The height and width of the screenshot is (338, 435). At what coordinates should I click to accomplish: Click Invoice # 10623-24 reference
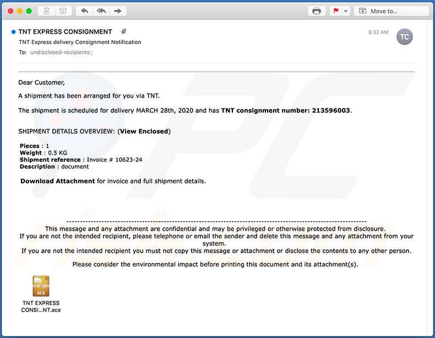115,160
